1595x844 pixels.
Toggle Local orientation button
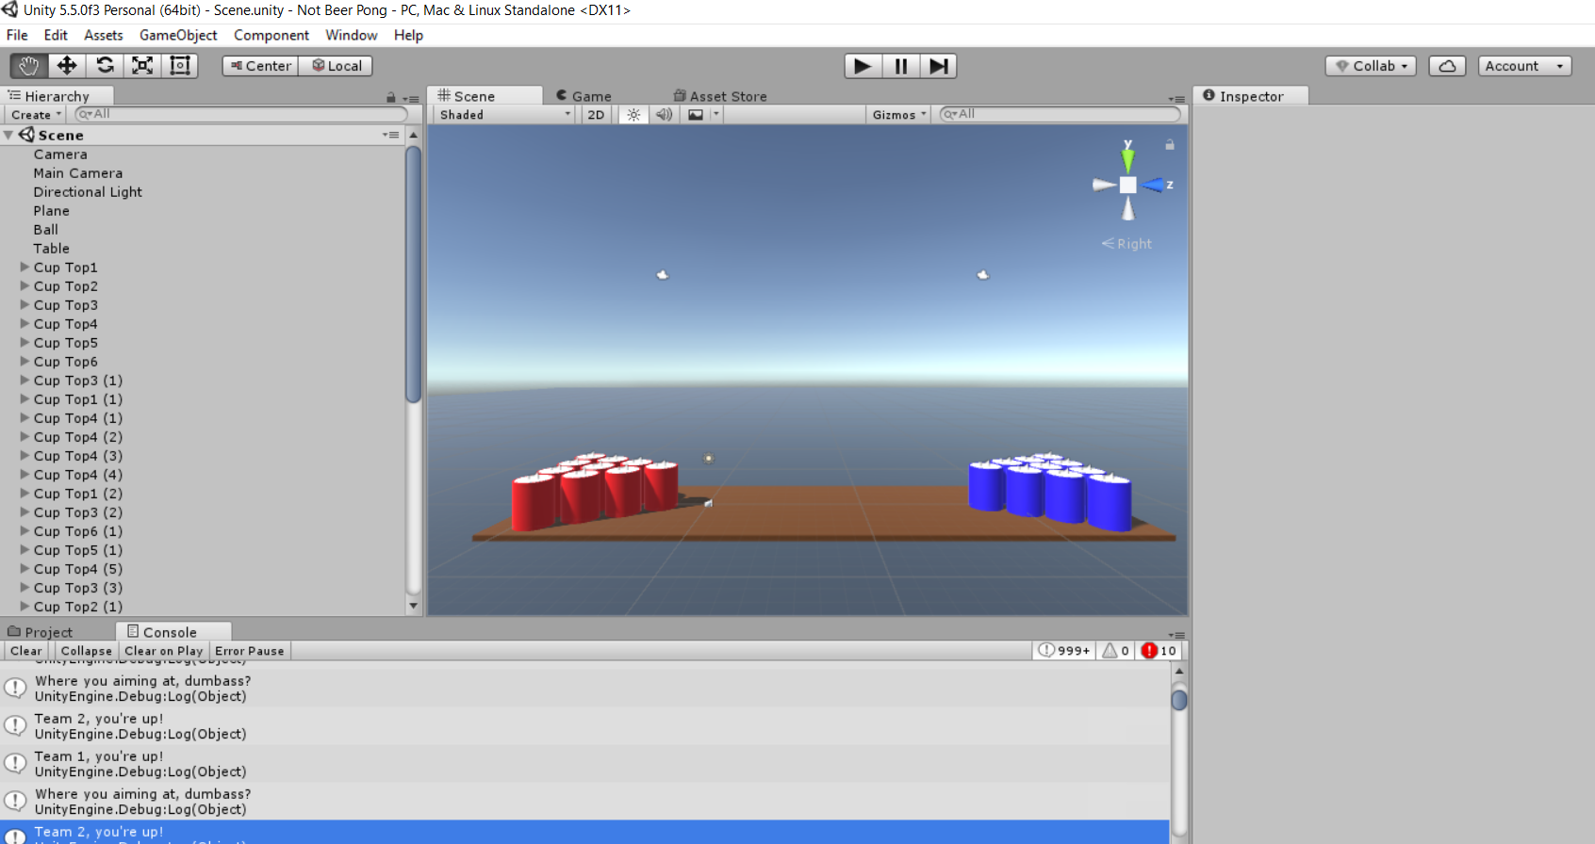click(337, 66)
